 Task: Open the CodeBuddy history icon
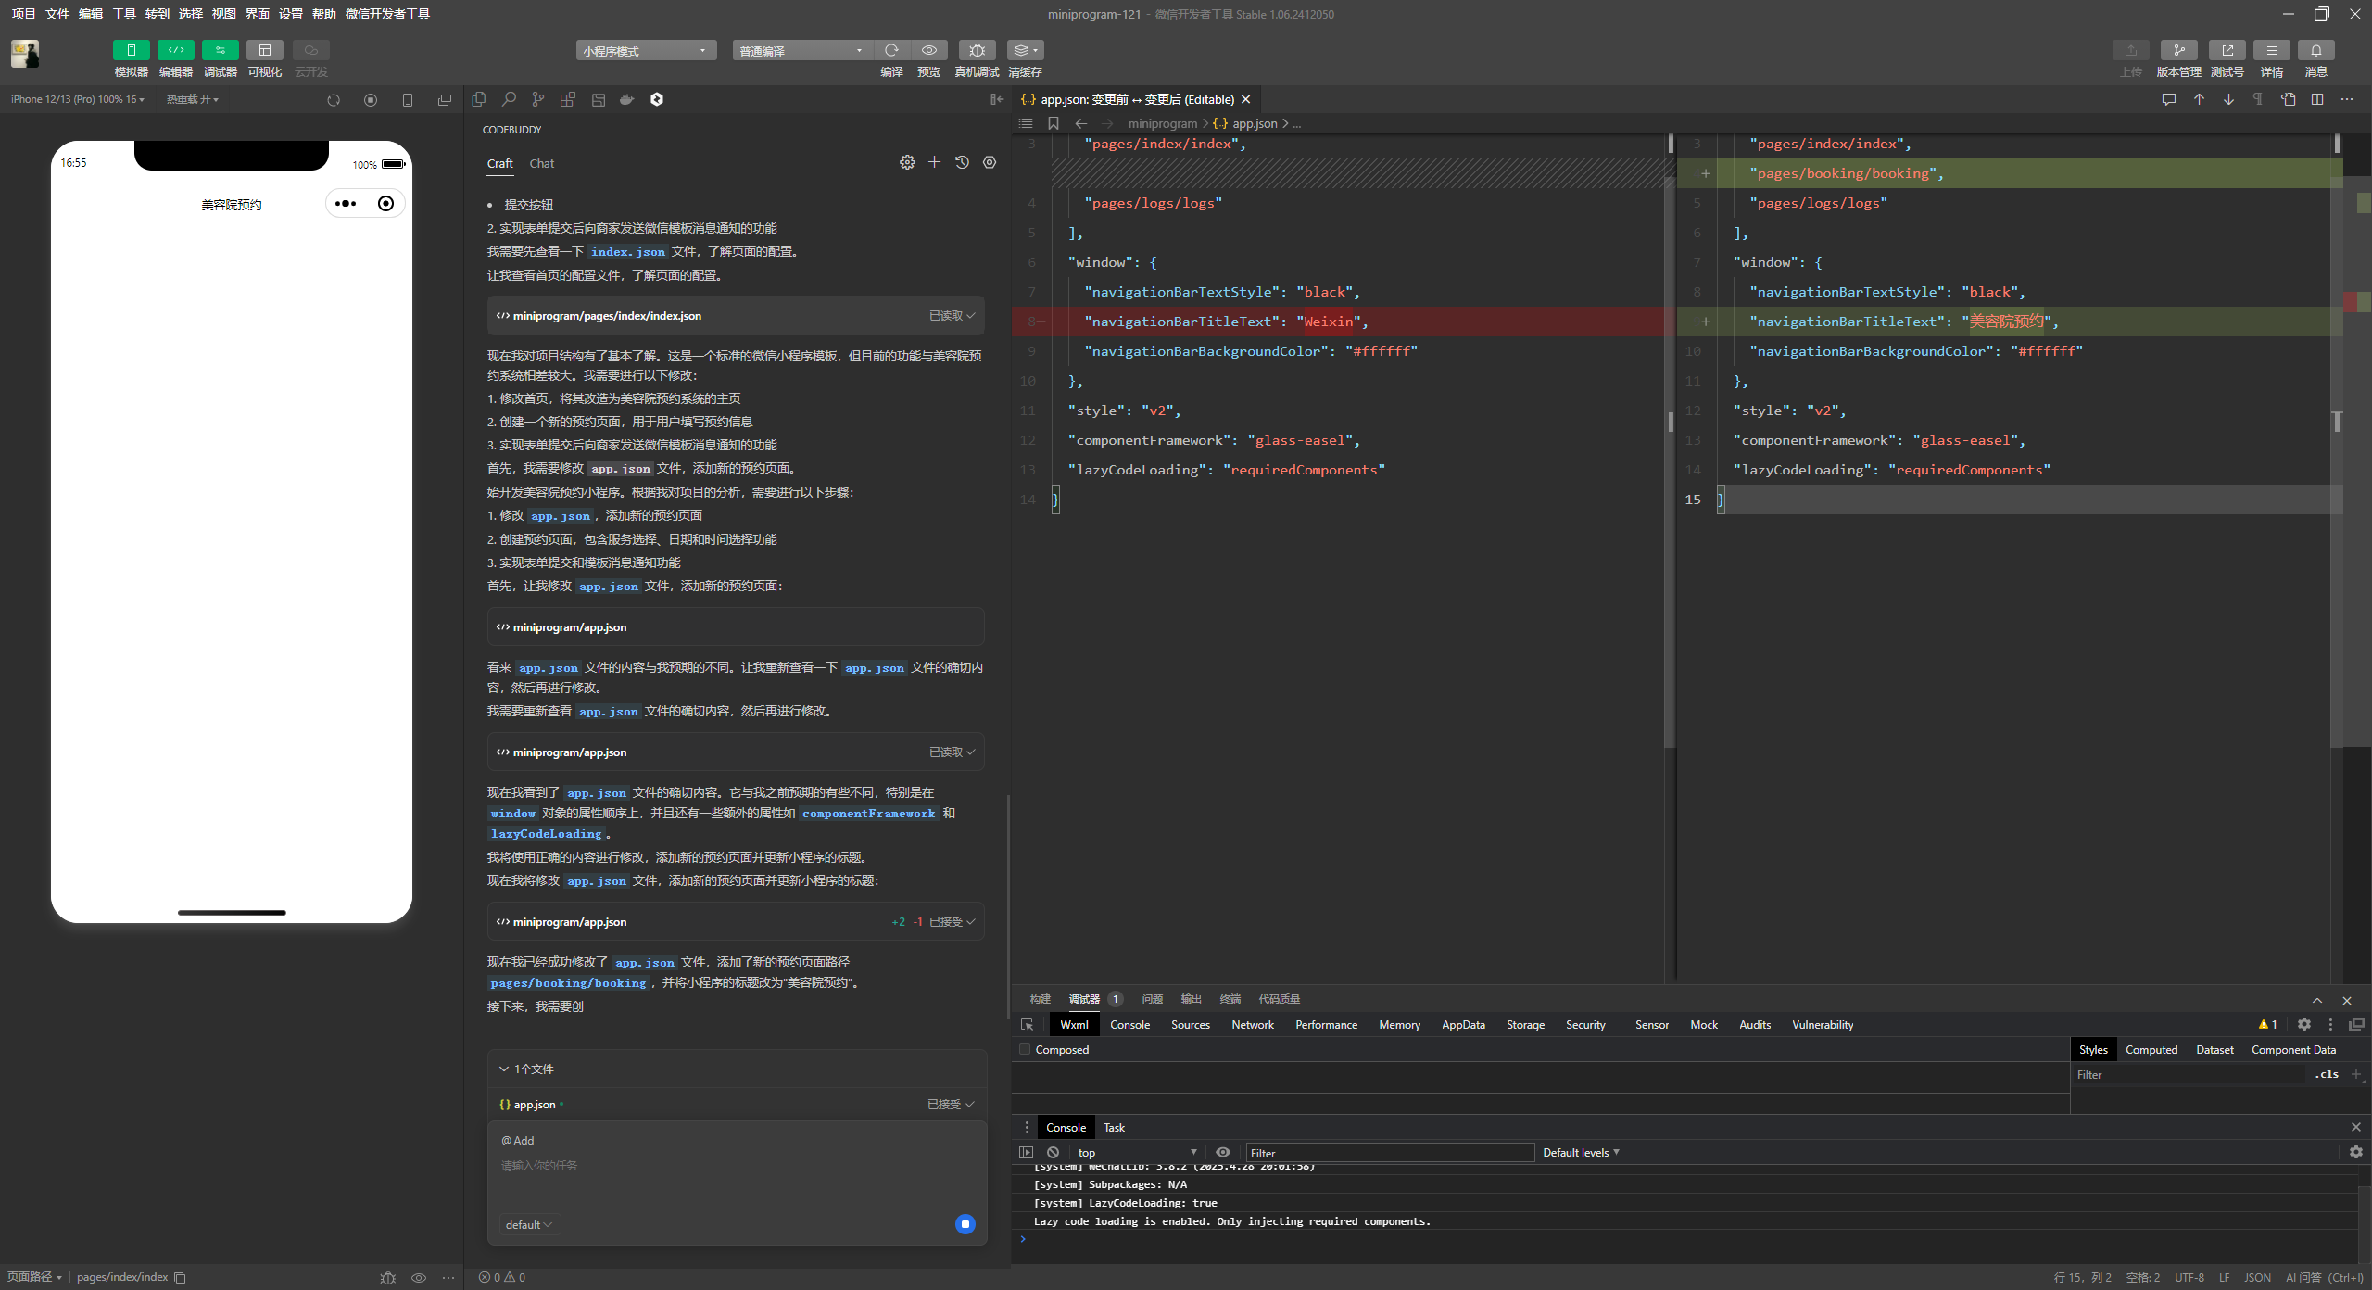click(x=962, y=162)
